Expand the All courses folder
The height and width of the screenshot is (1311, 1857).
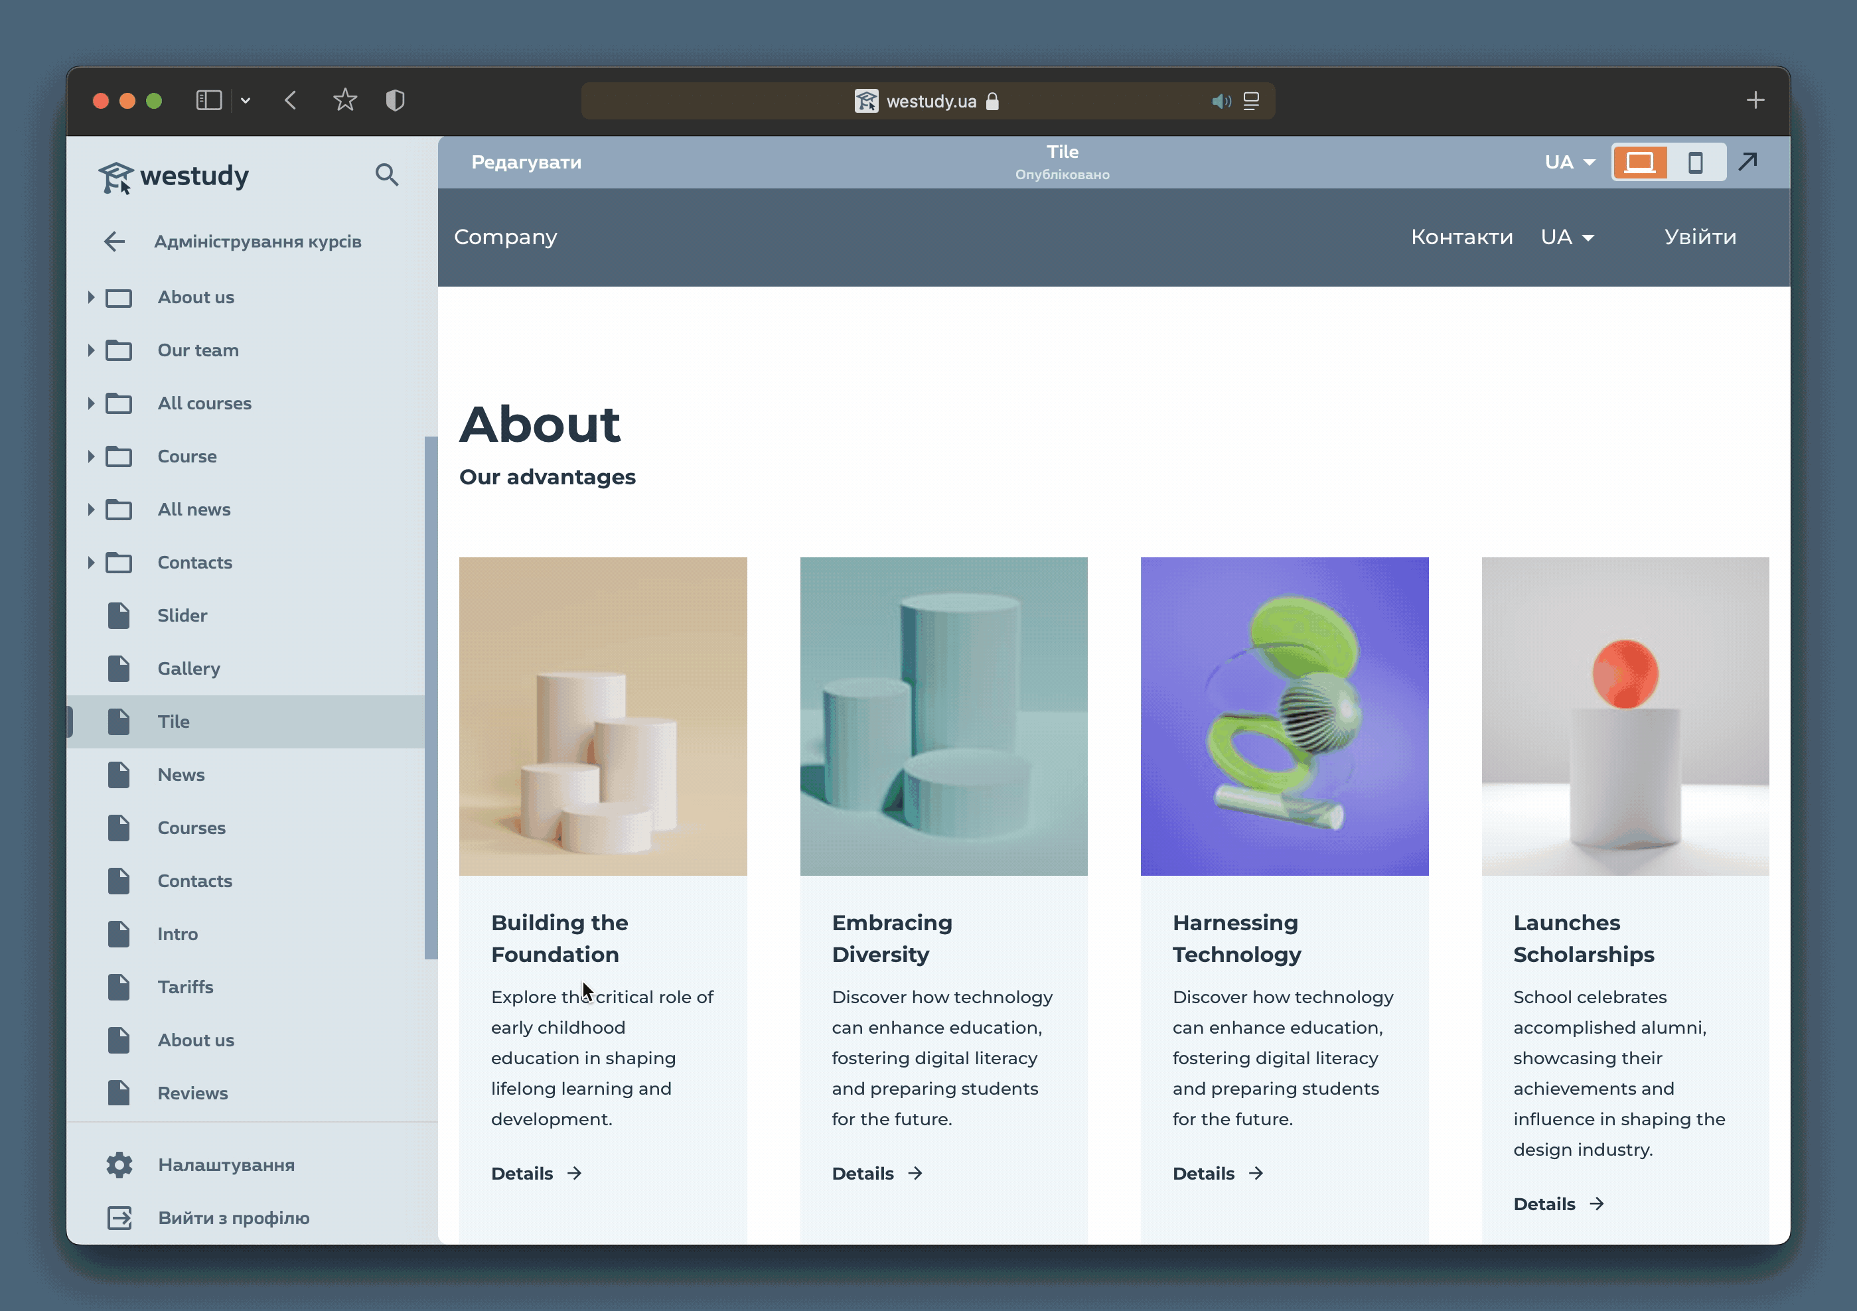(92, 403)
